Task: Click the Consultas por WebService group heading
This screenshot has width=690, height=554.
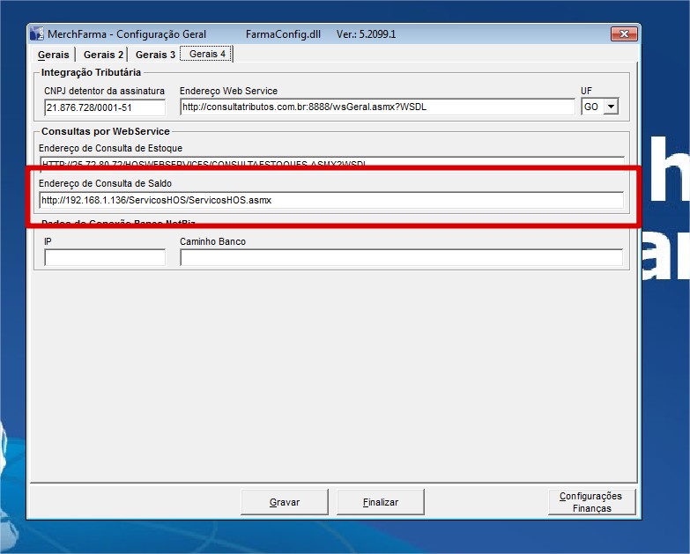Action: [x=106, y=131]
